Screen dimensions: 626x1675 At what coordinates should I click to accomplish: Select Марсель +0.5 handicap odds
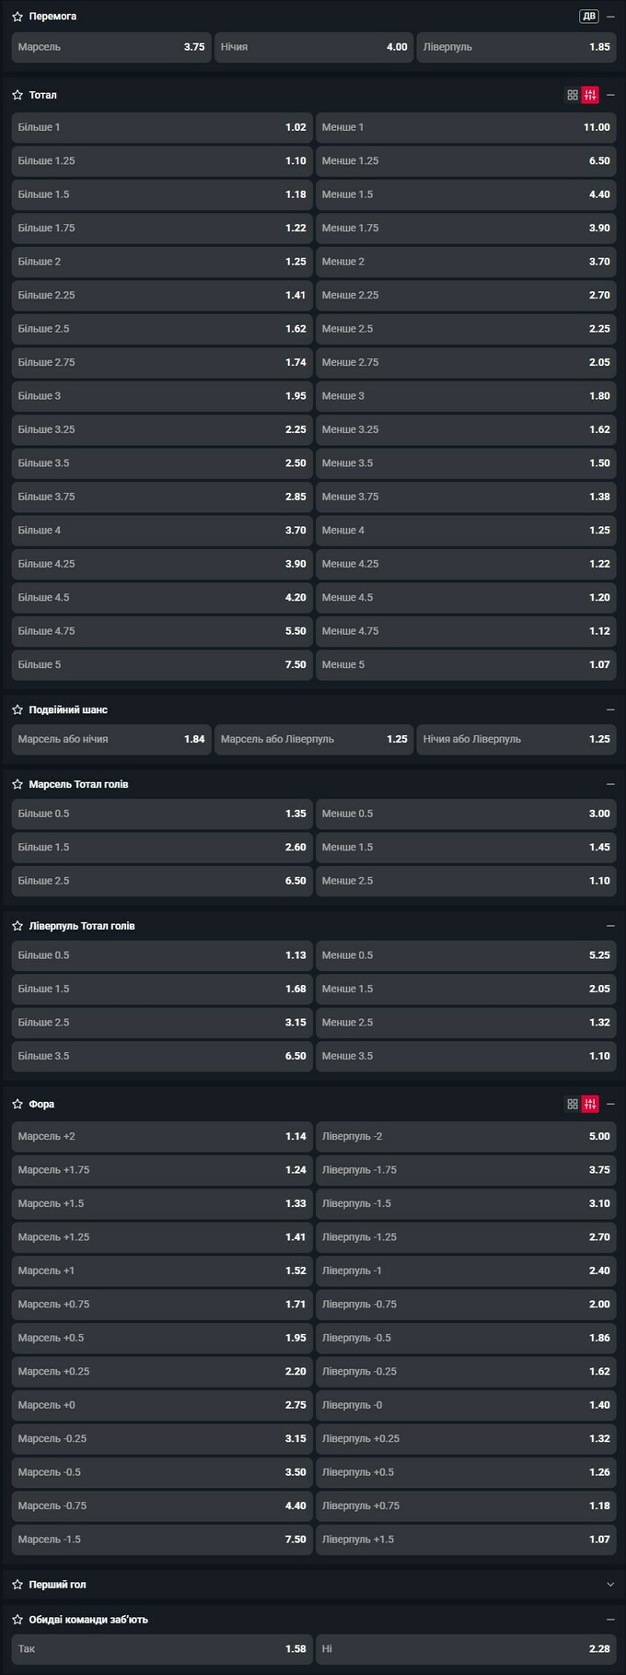tap(162, 1338)
